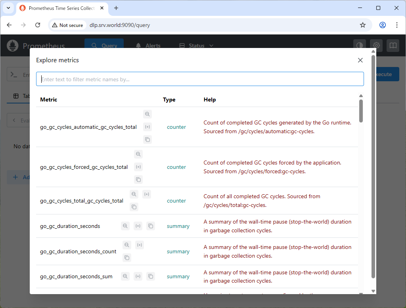Click query icon for go_gc_cycles_forced_gc_cycles_total
Screen dimensions: 406x308
(138, 154)
